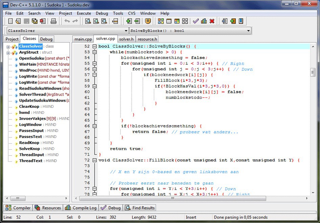Click the Syntax check checkmark icon

[196, 21]
